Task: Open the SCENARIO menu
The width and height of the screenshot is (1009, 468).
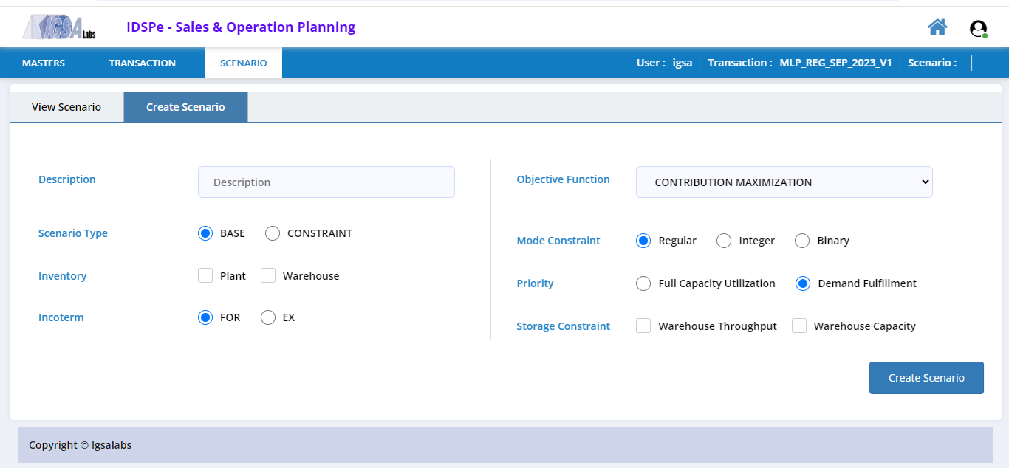Action: click(x=244, y=63)
